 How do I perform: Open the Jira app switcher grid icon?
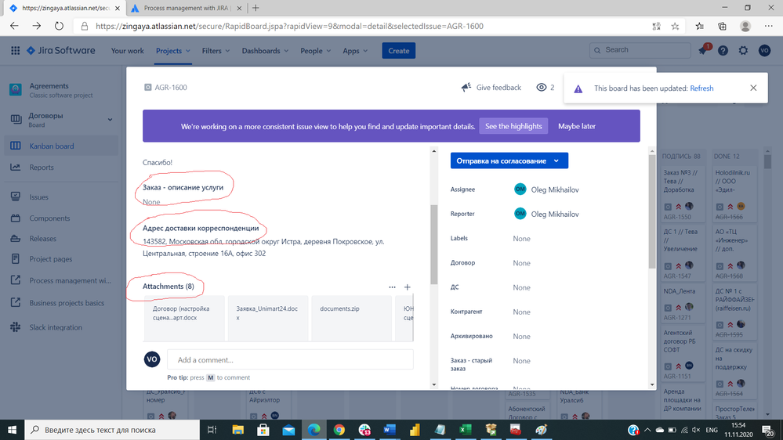click(16, 50)
